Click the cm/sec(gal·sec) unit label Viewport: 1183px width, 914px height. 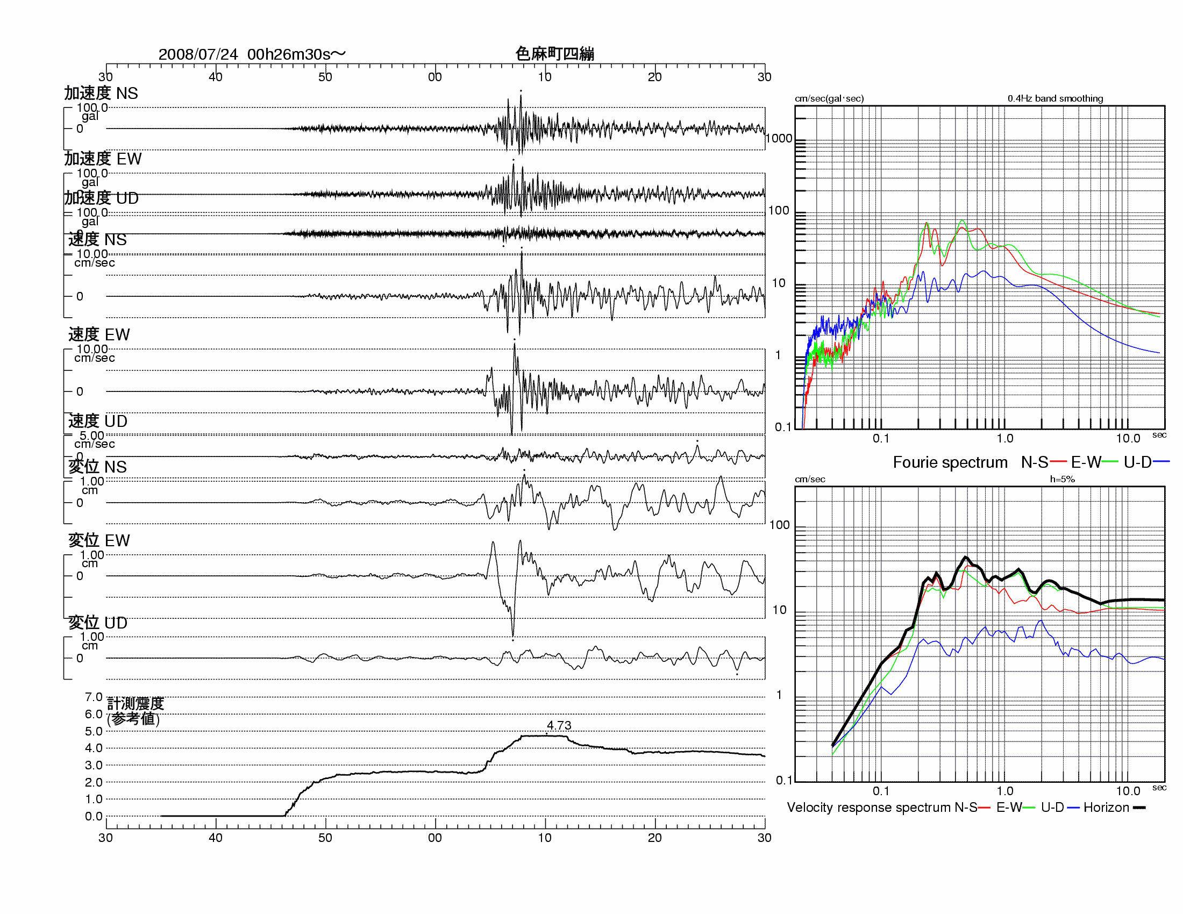pyautogui.click(x=829, y=98)
